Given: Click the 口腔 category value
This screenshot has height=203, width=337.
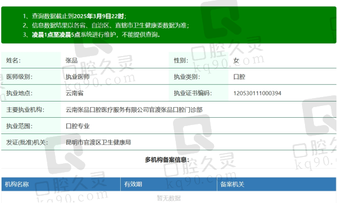Looking at the screenshot, I should [x=239, y=77].
